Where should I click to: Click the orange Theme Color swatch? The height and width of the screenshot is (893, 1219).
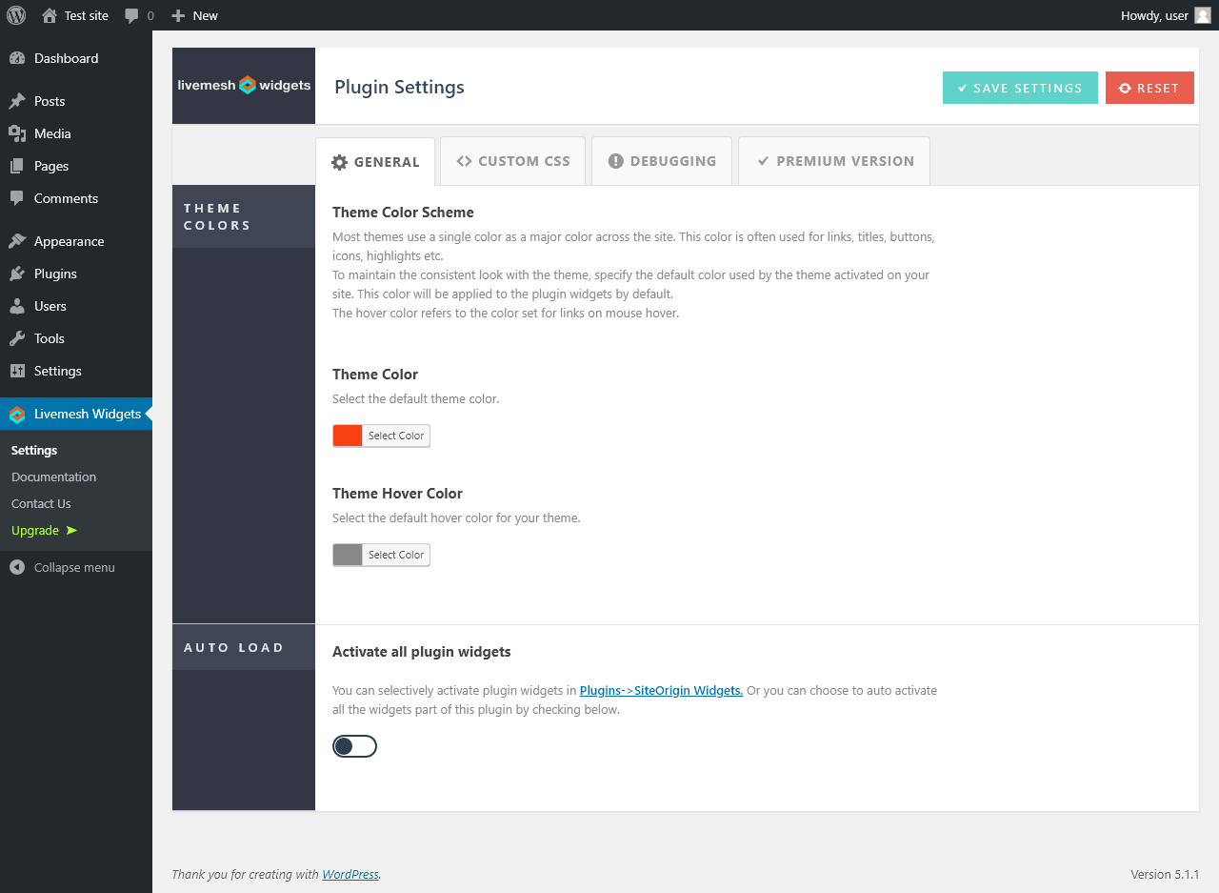click(348, 436)
